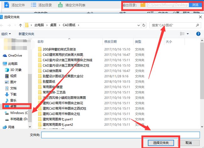Select folder 建筑常用图库七.part1
This screenshot has height=148, width=204.
(x=56, y=119)
